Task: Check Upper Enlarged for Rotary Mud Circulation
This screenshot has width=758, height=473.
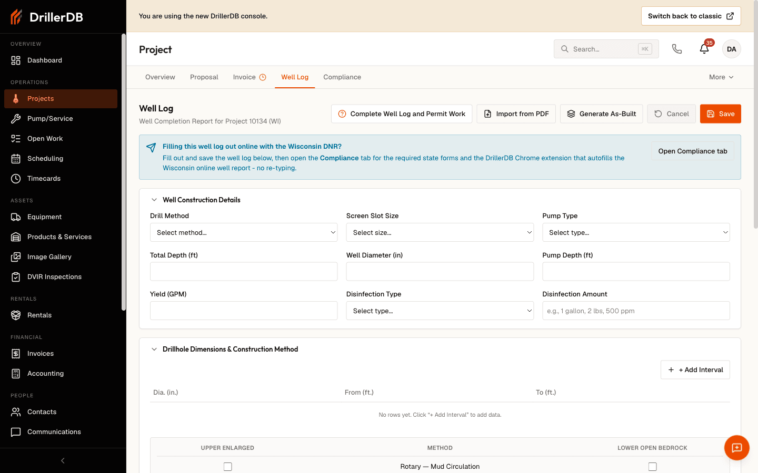Action: point(228,467)
